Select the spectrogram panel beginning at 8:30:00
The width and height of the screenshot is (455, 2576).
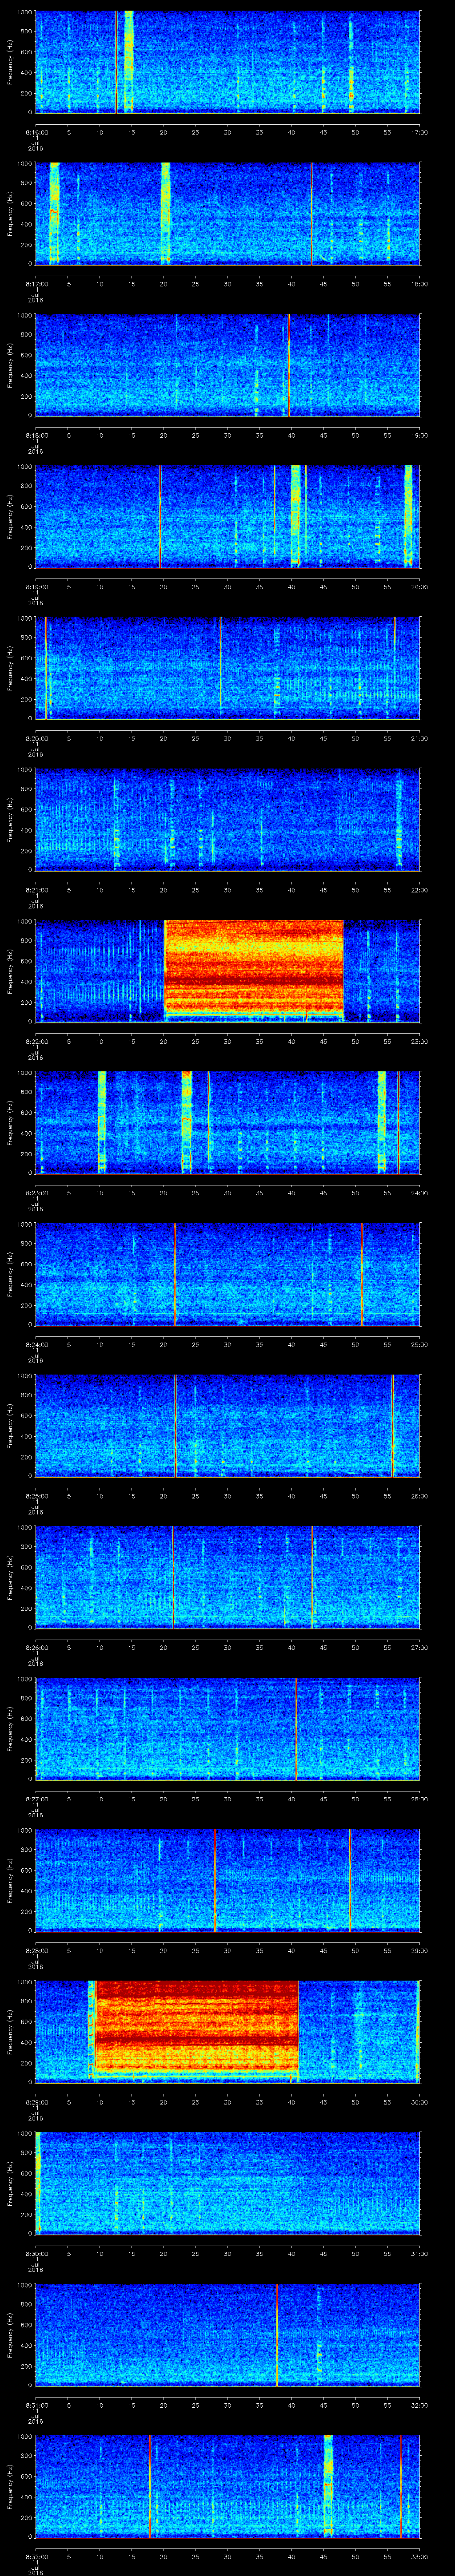click(227, 2183)
